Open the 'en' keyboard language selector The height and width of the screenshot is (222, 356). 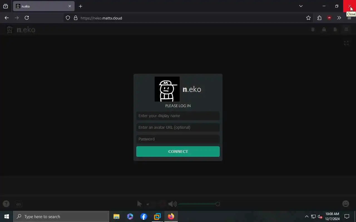(x=18, y=204)
